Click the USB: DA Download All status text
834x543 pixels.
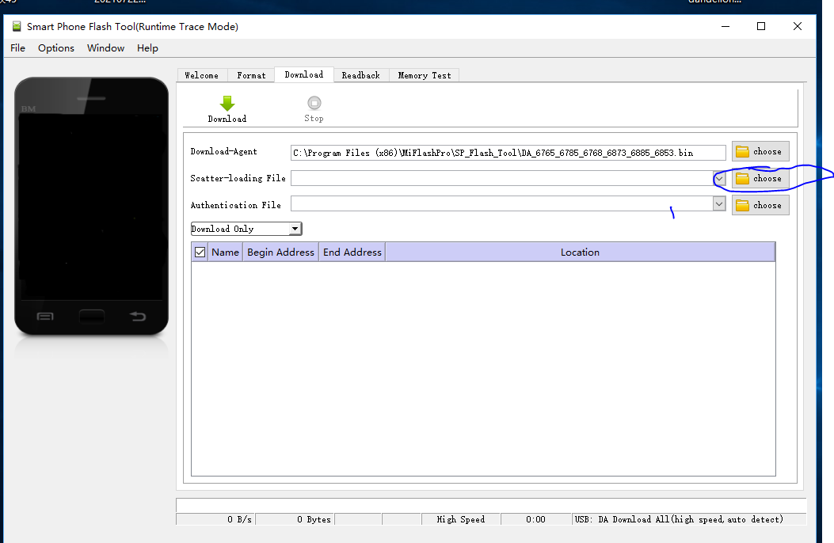pos(679,519)
